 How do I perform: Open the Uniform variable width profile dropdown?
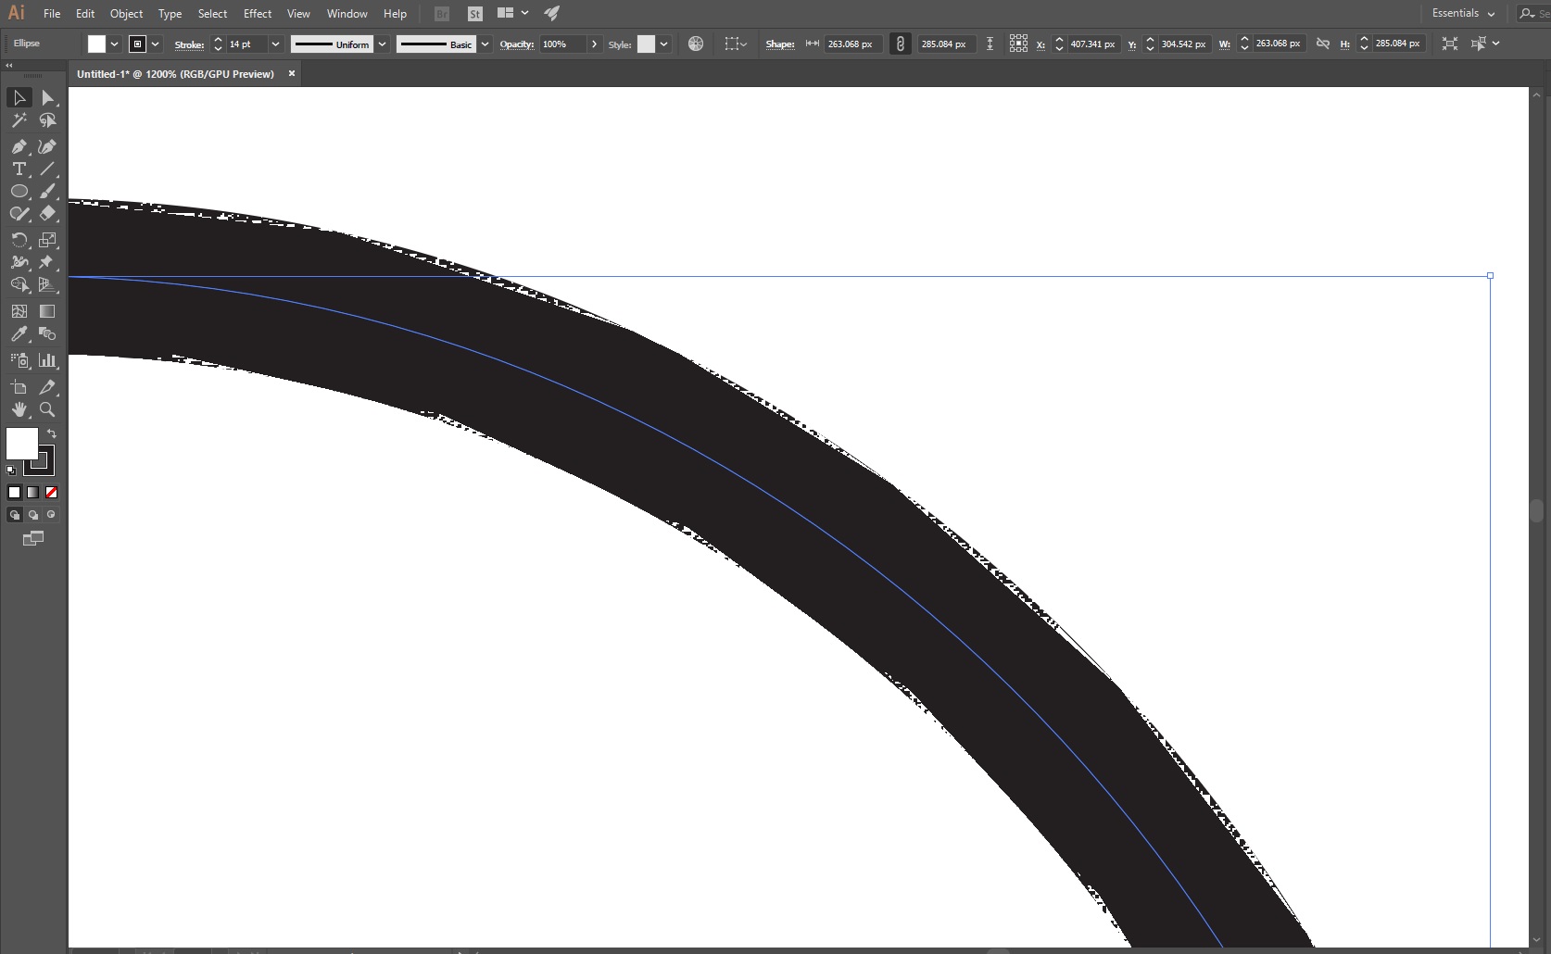point(382,44)
